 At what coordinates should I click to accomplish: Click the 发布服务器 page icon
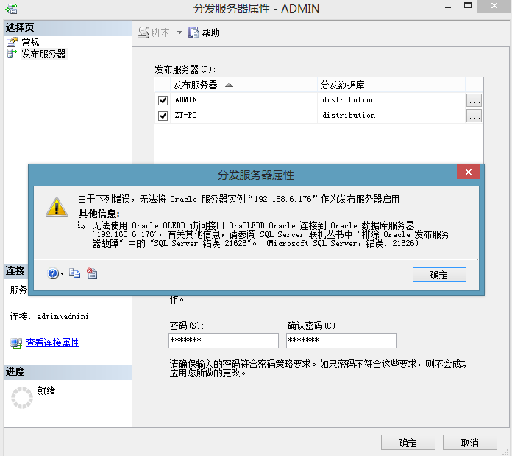click(12, 54)
